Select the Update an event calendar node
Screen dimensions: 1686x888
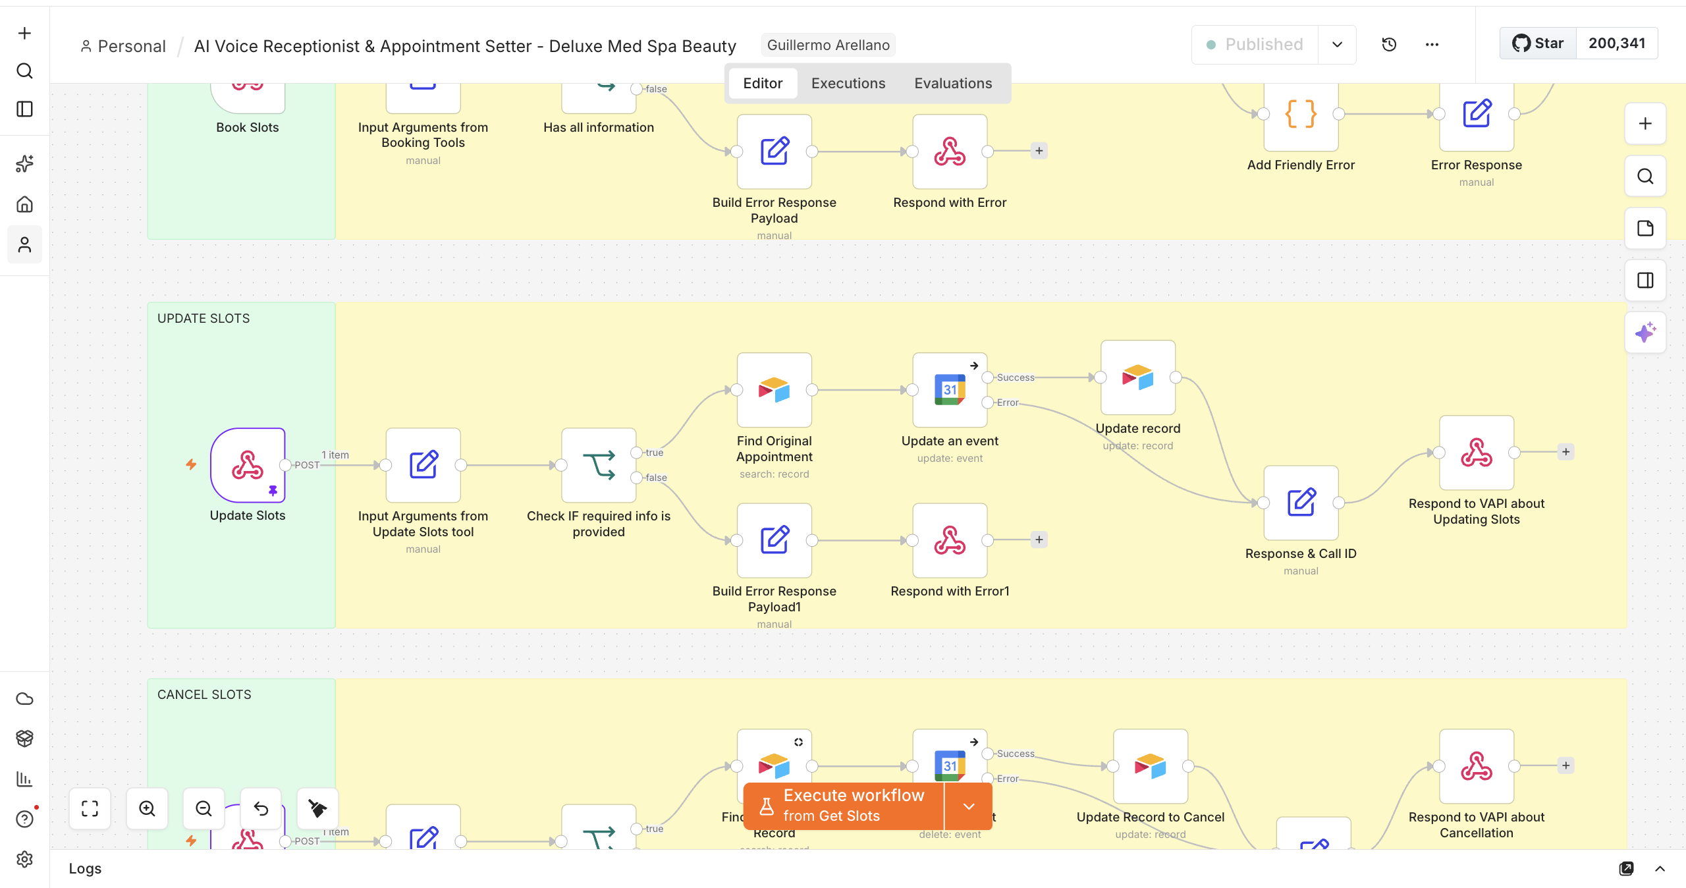tap(950, 390)
